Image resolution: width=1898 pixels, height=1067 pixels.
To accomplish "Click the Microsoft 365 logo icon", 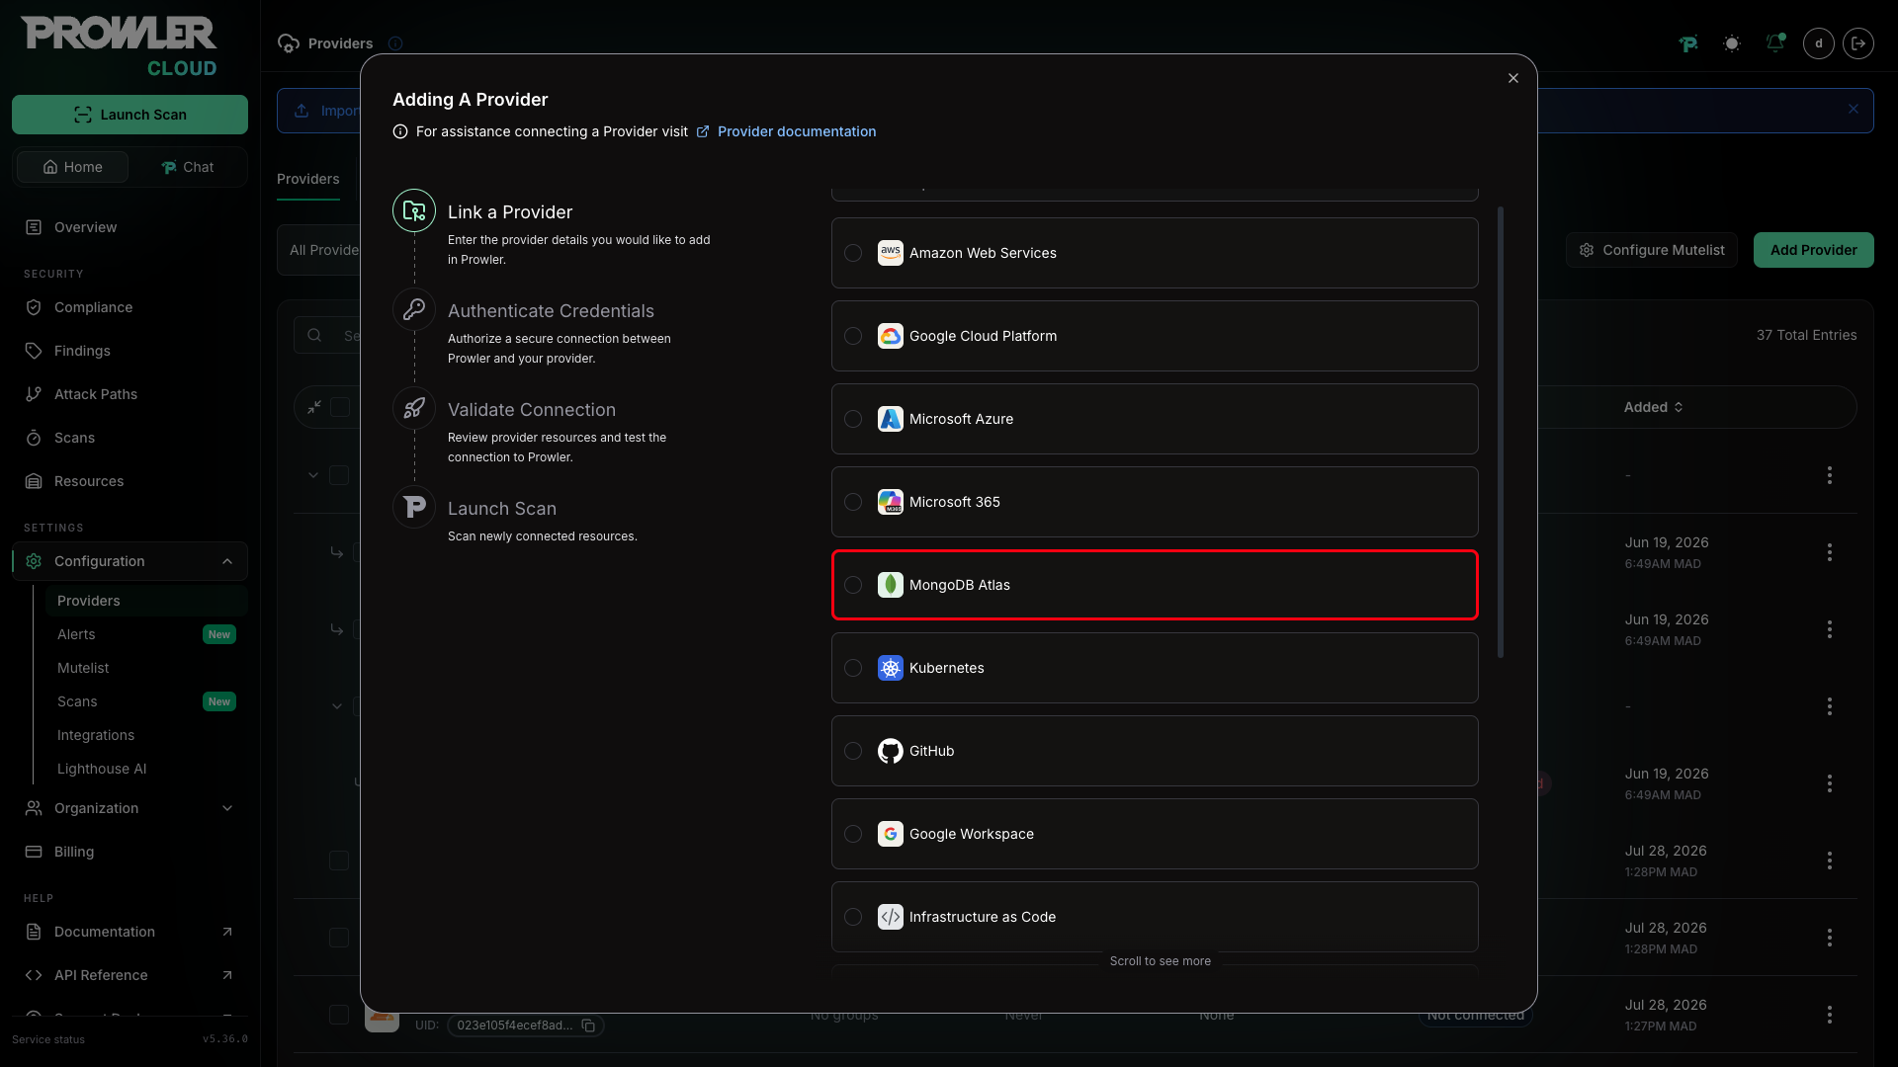I will point(891,502).
